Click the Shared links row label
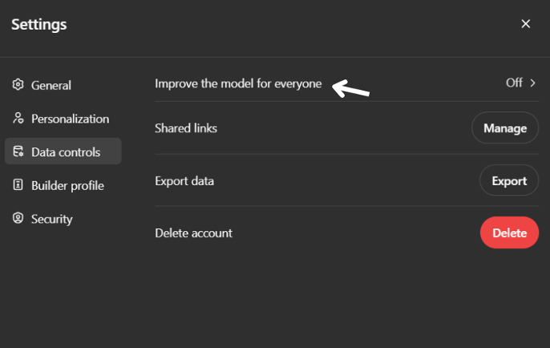 (x=186, y=128)
